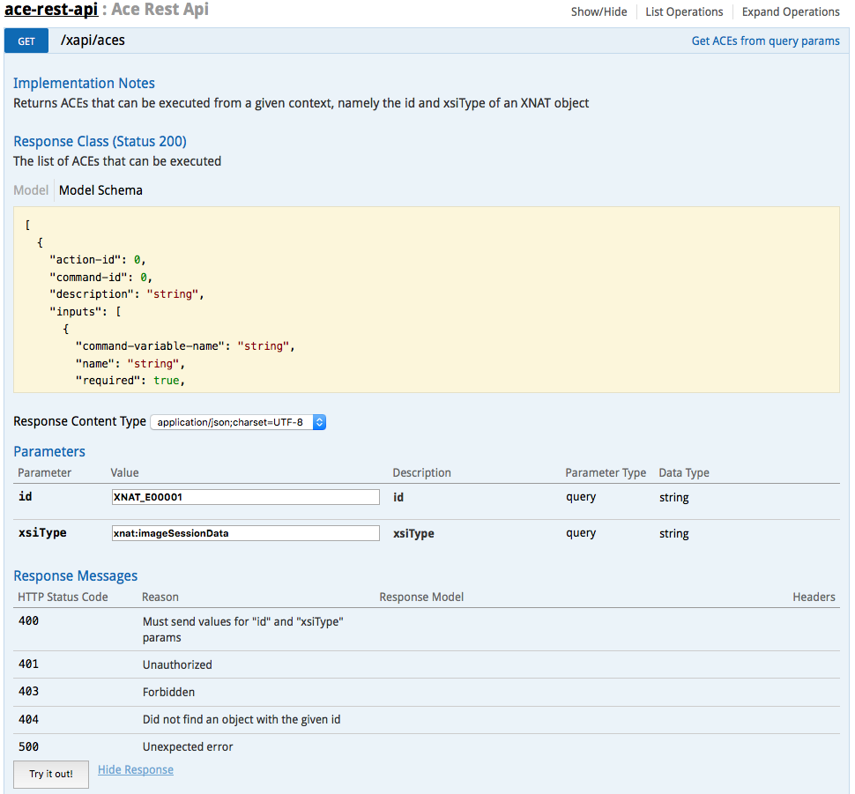The height and width of the screenshot is (794, 855).
Task: Click the yellow JSON schema example box
Action: 427,300
